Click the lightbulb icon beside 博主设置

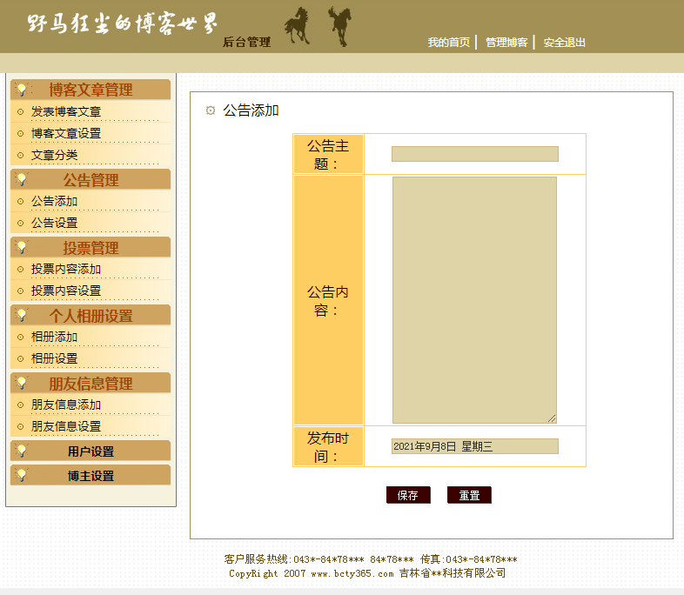pyautogui.click(x=22, y=475)
